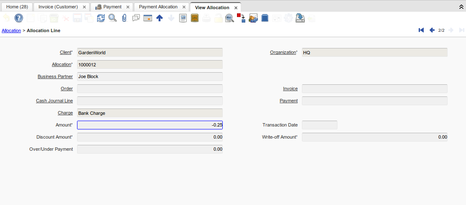Screen dimensions: 466x205
Task: Switch to the Payment Allocation tab
Action: [x=158, y=7]
